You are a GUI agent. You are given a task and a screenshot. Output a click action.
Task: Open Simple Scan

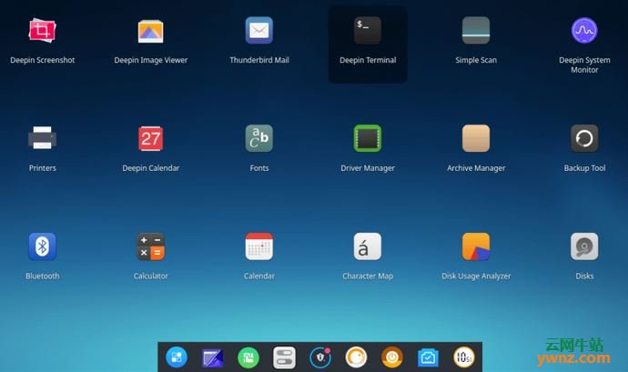(476, 30)
